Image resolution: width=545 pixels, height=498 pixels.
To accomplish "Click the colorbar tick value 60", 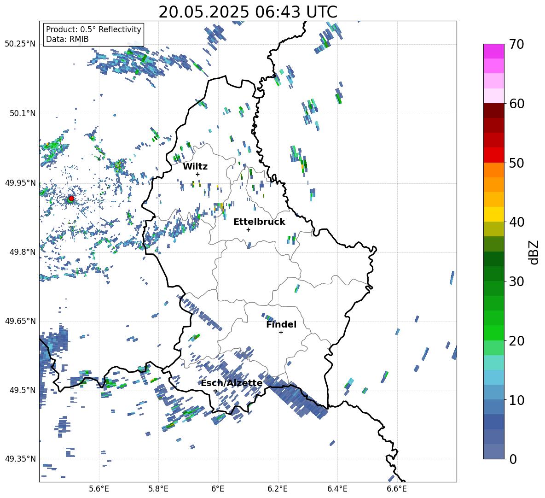I will (516, 104).
